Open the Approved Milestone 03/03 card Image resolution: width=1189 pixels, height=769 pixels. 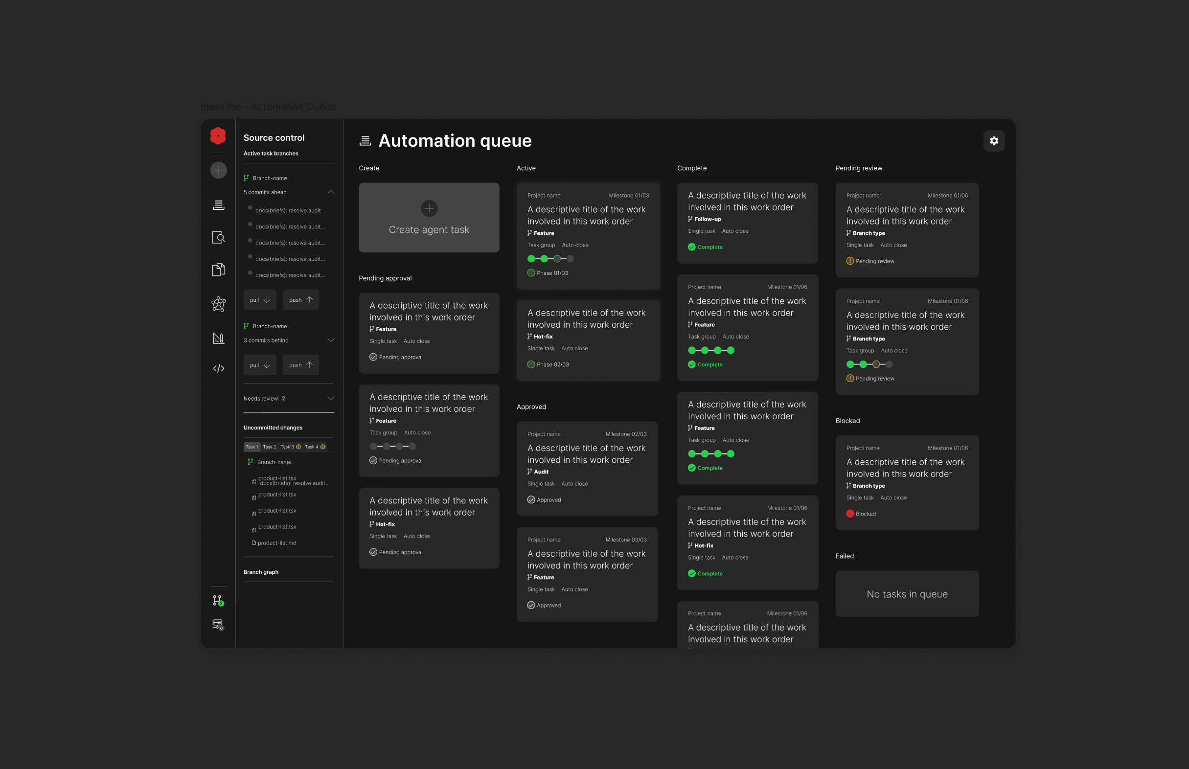[587, 574]
